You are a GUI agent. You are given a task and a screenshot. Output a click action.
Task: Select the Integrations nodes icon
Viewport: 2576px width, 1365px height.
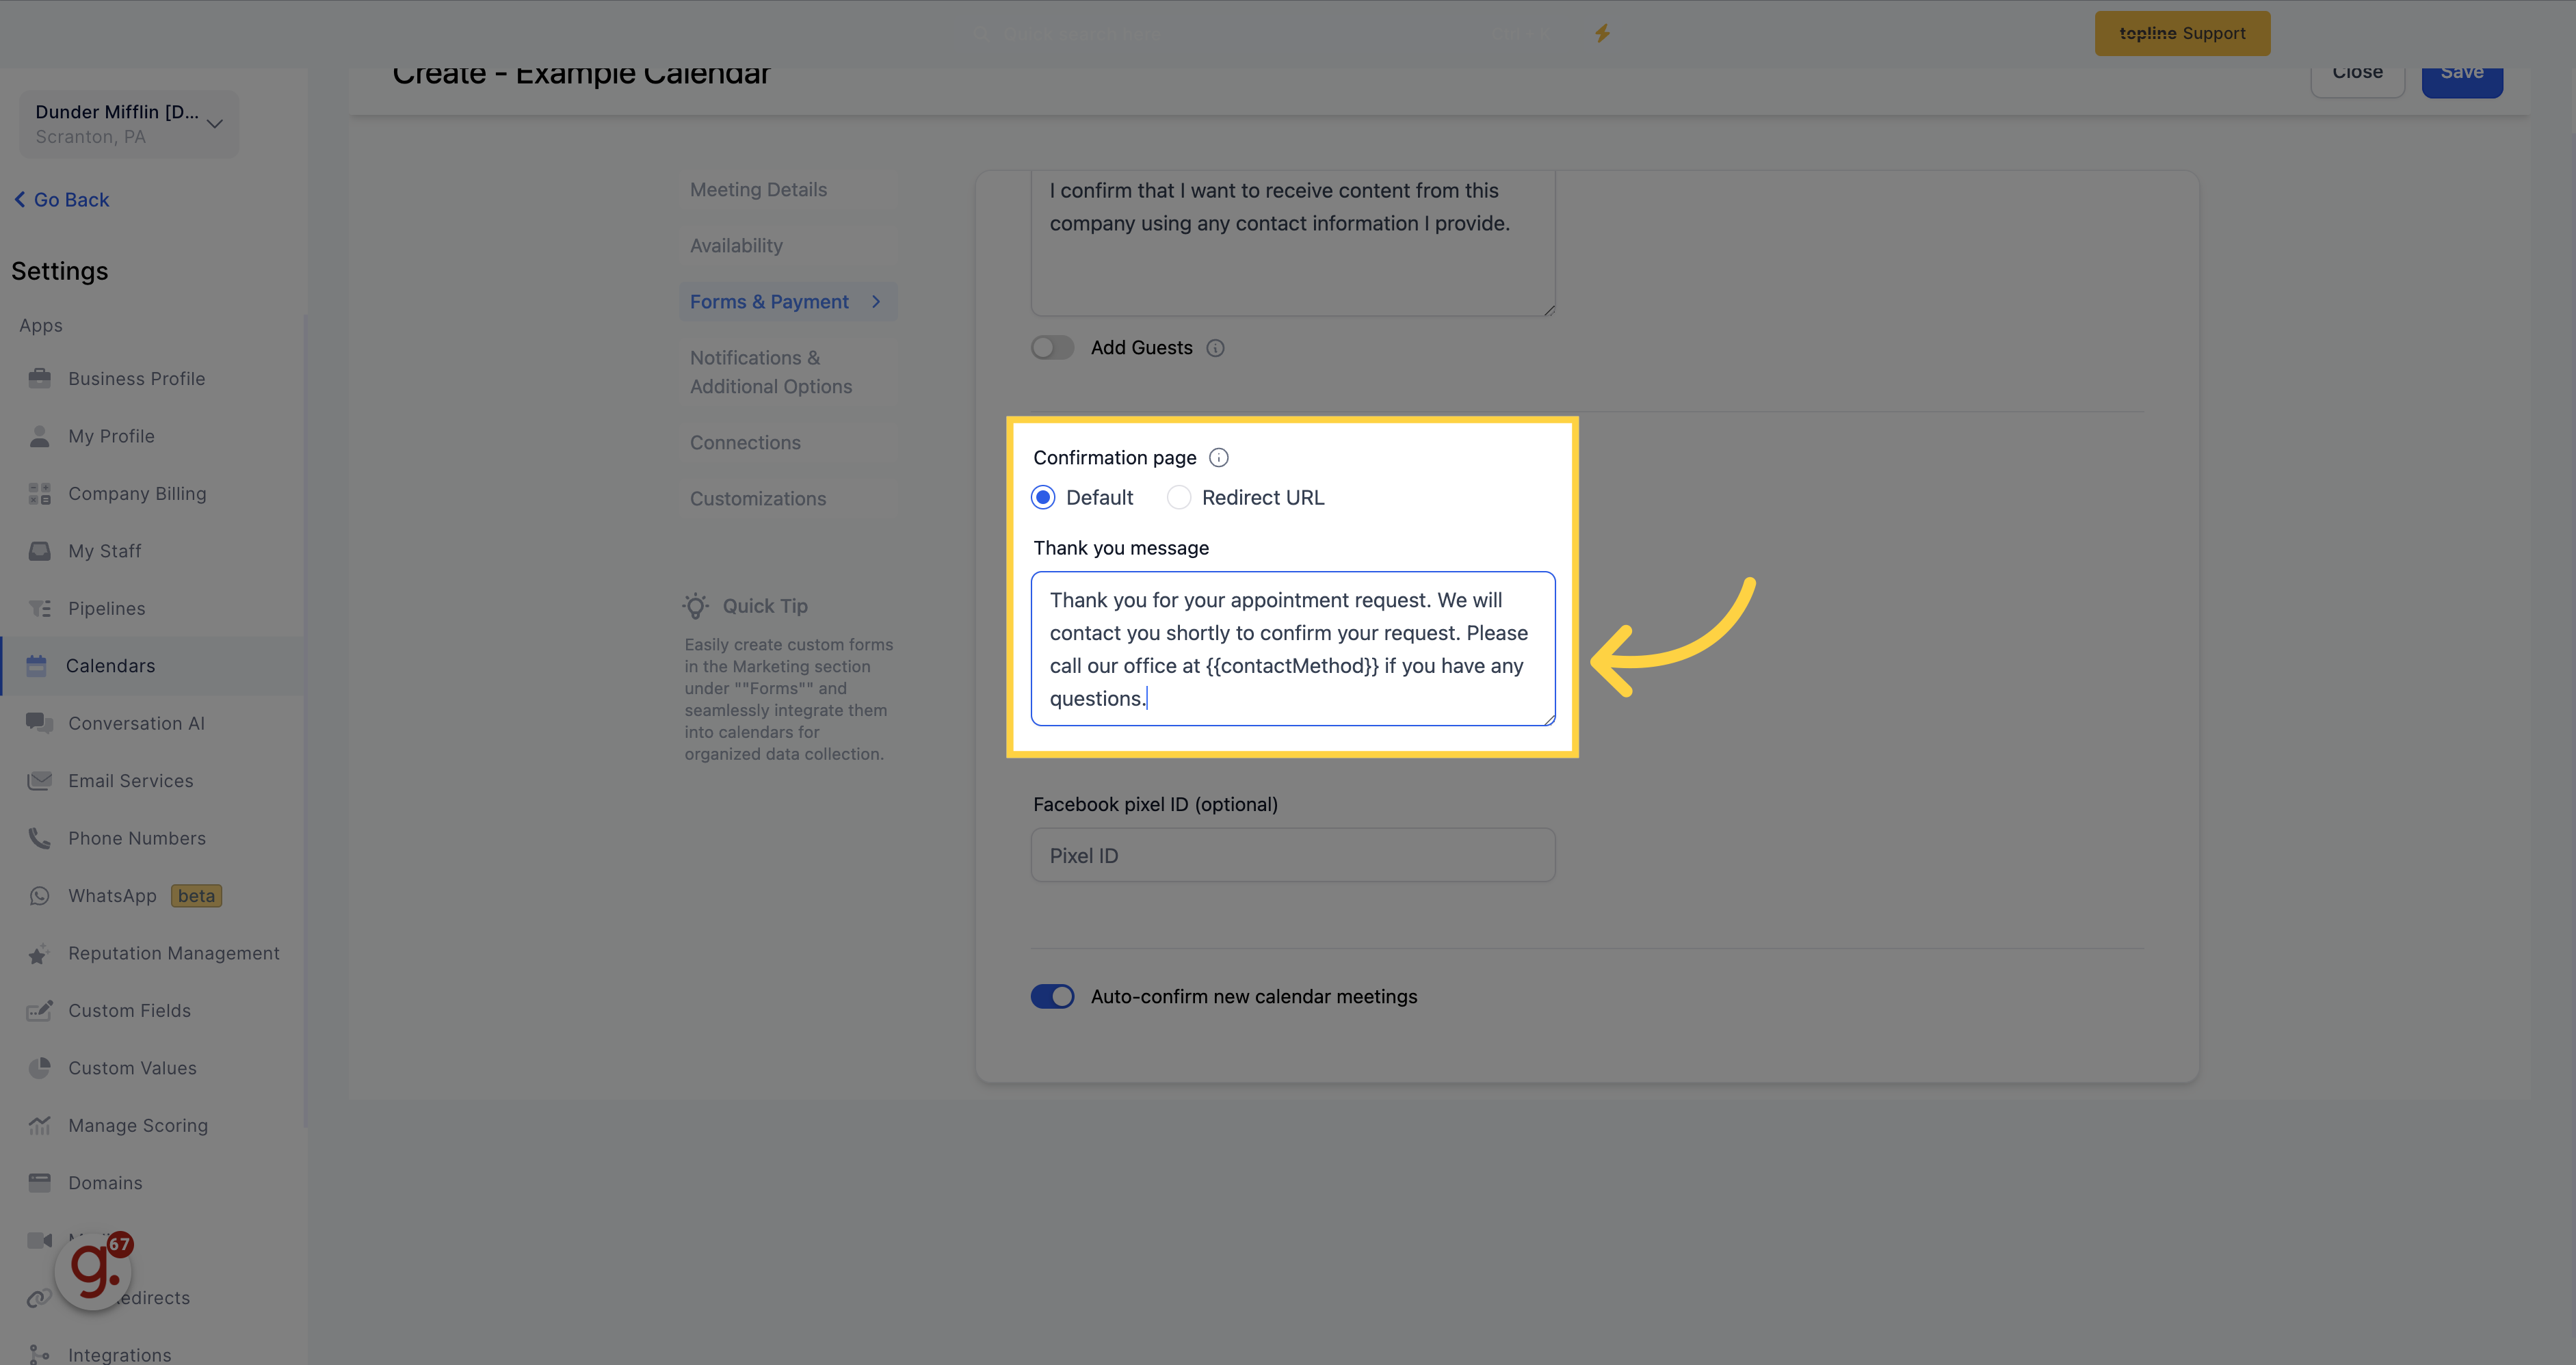39,1355
